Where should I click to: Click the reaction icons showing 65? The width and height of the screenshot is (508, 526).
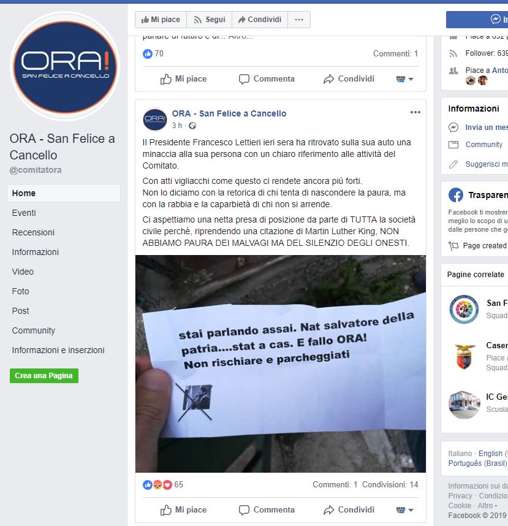tap(157, 485)
